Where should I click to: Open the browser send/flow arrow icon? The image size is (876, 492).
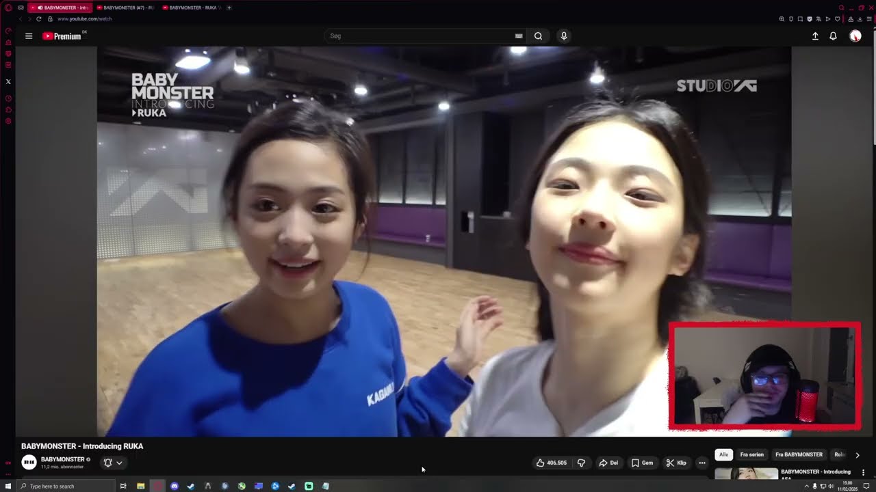tap(827, 19)
